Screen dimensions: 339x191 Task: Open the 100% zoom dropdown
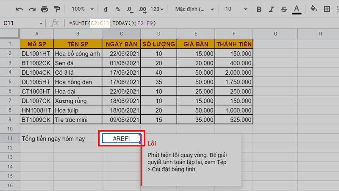[x=83, y=9]
